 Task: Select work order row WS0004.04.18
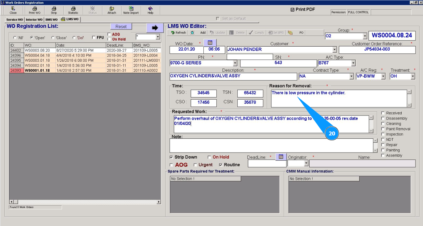pyautogui.click(x=85, y=55)
